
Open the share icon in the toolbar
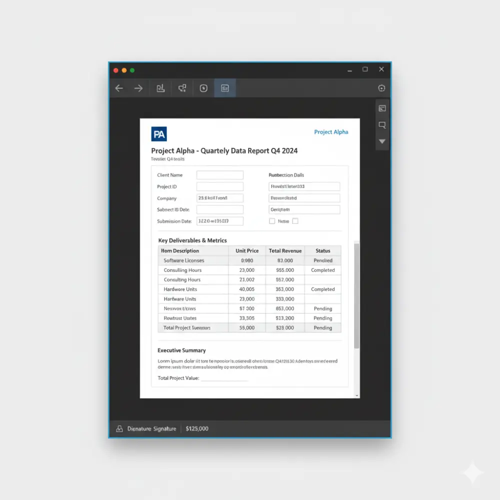coord(182,88)
